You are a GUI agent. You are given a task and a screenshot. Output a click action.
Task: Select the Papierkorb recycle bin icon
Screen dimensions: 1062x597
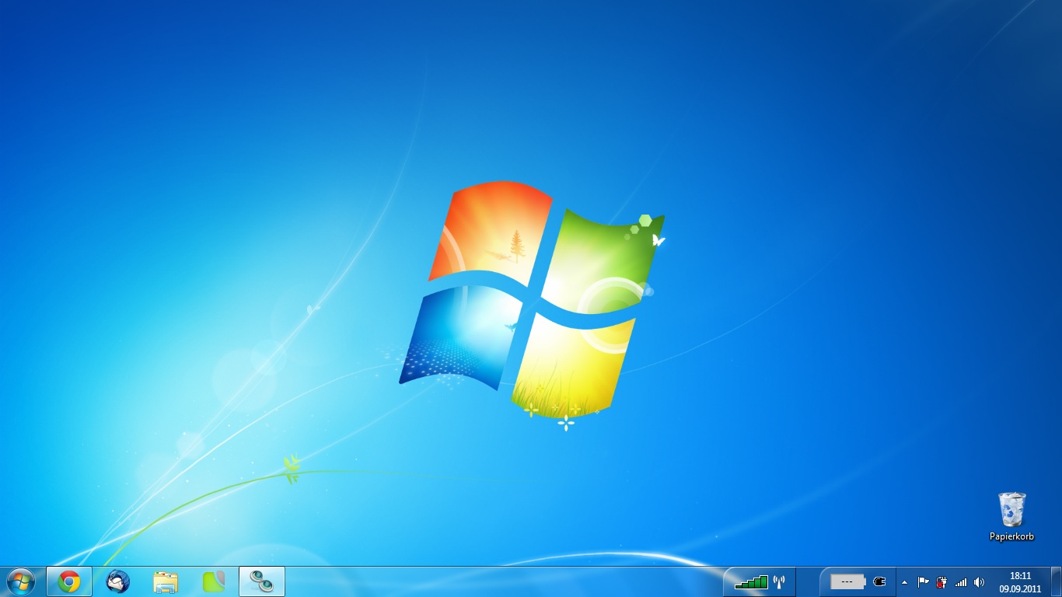[1011, 509]
